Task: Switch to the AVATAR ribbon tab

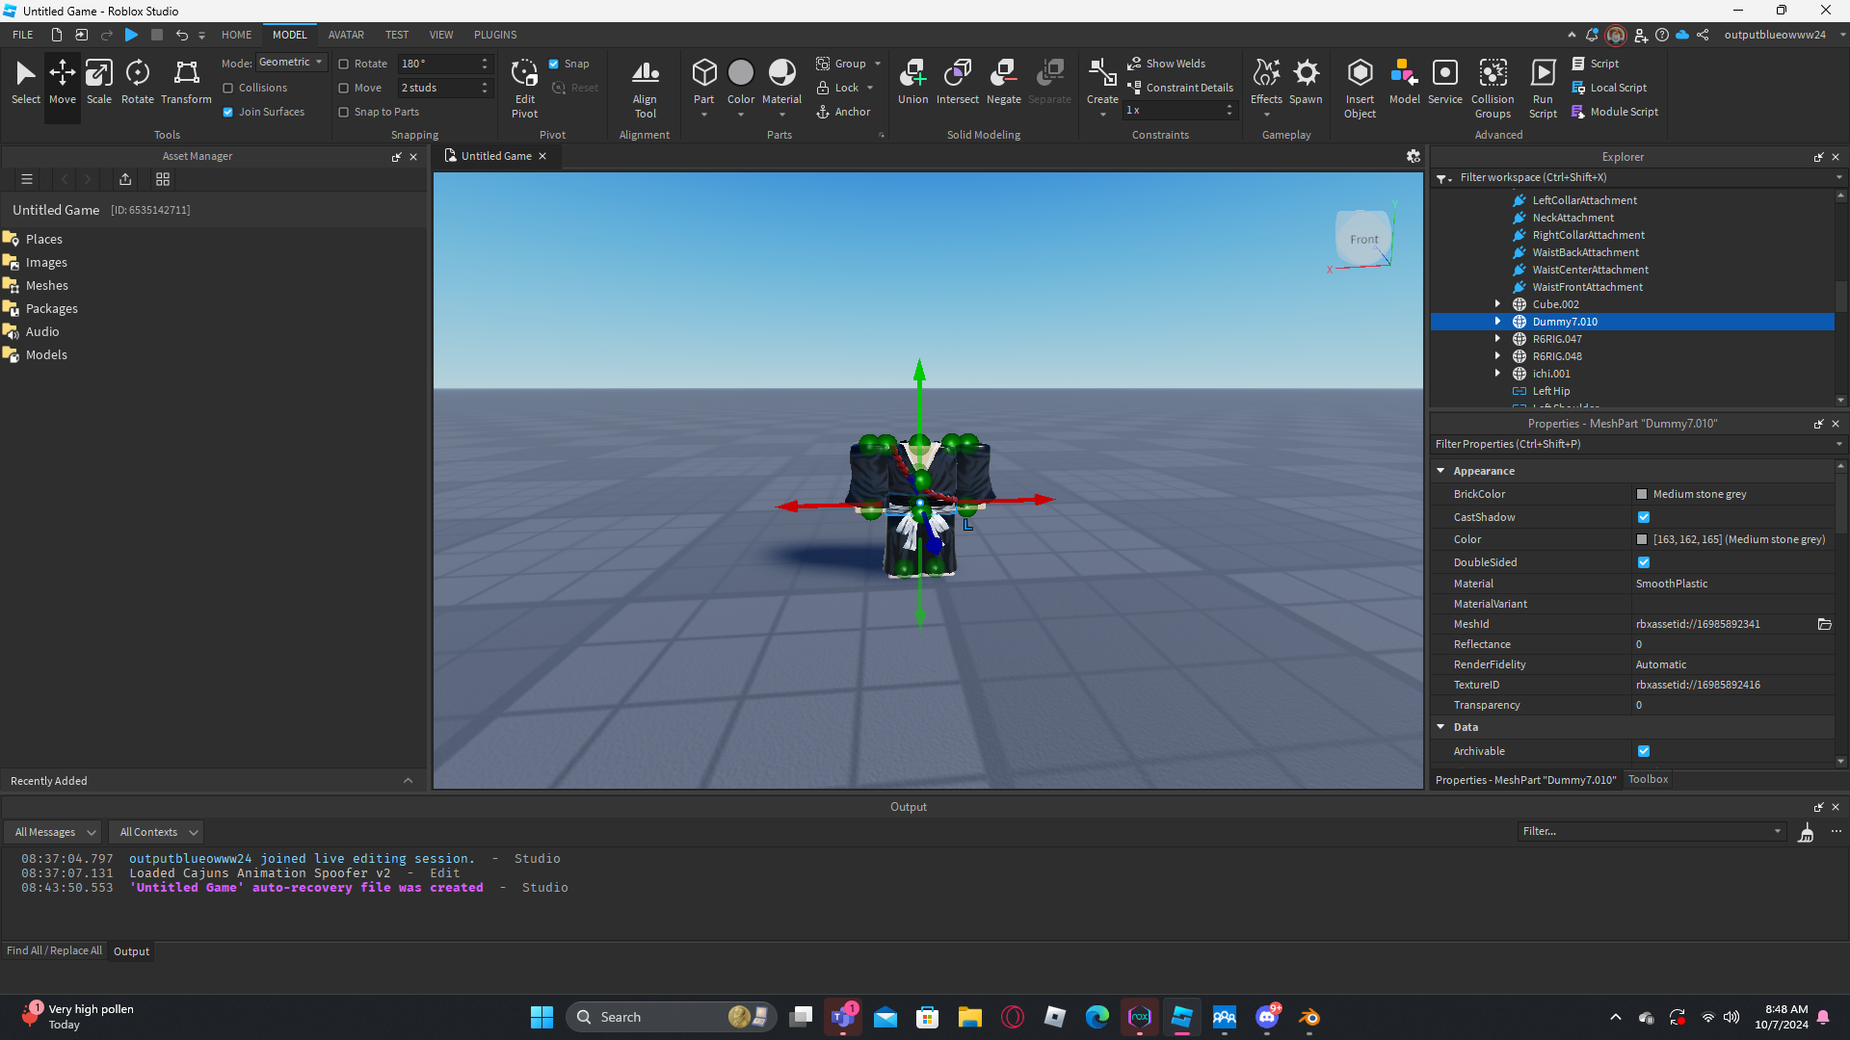Action: pyautogui.click(x=345, y=35)
